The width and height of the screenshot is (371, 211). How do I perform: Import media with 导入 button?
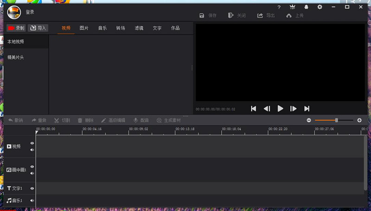[38, 28]
